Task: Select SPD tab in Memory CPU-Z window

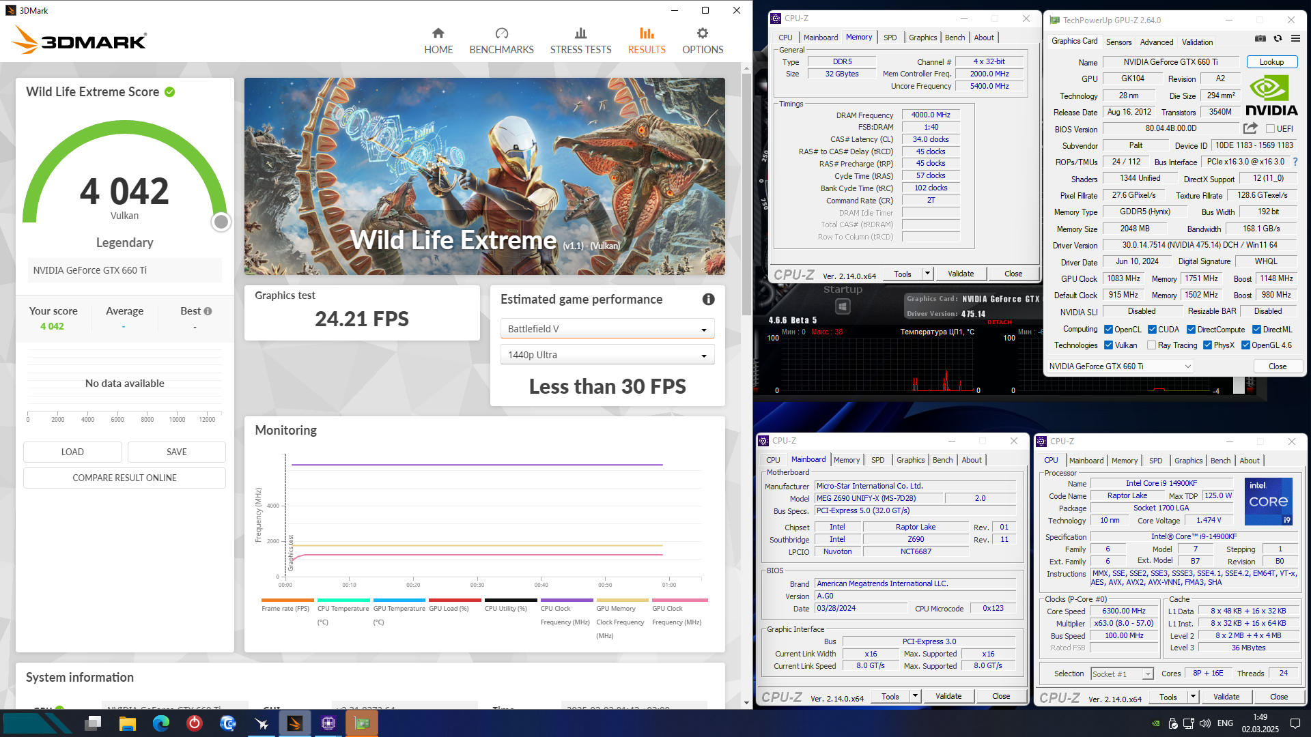Action: coord(890,38)
